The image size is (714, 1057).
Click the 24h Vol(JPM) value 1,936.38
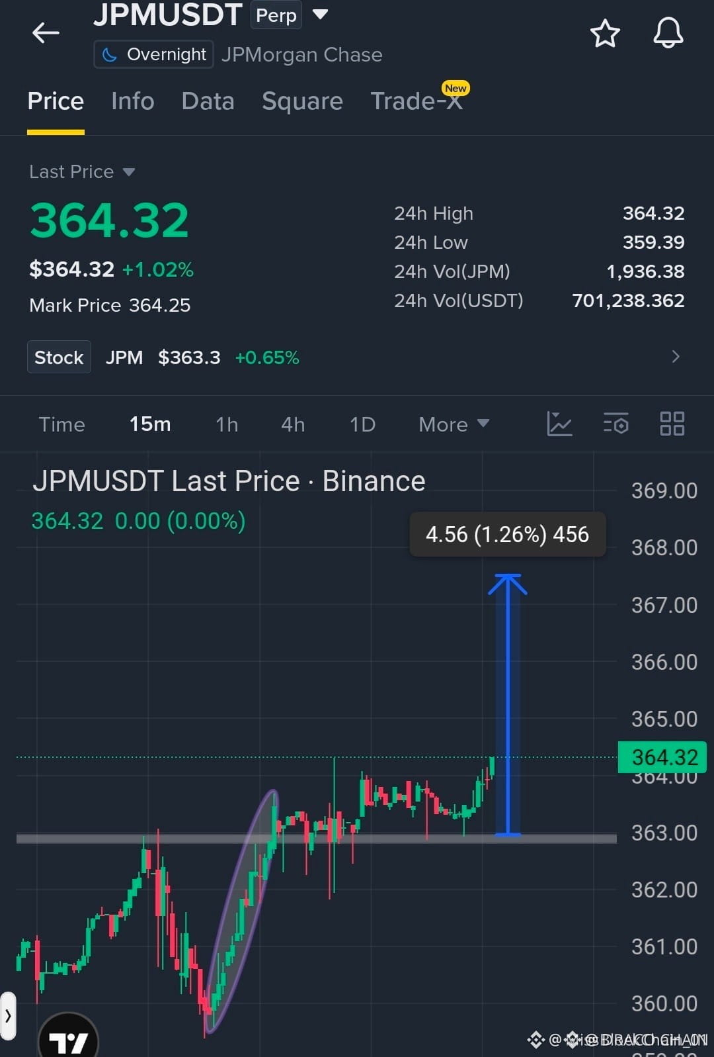(x=645, y=271)
